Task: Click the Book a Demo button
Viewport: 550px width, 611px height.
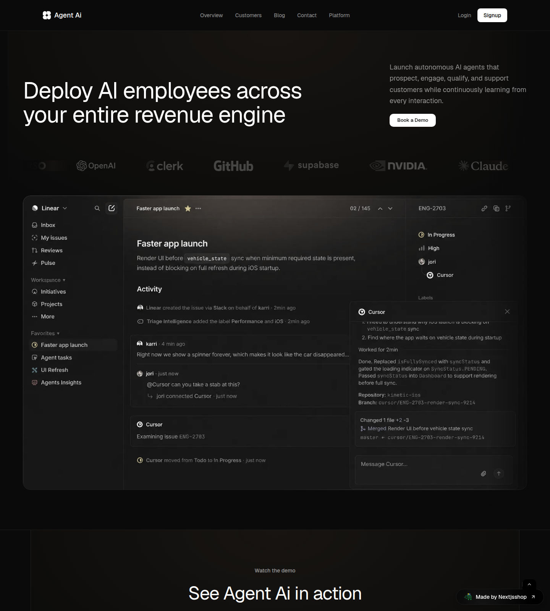Action: 412,120
